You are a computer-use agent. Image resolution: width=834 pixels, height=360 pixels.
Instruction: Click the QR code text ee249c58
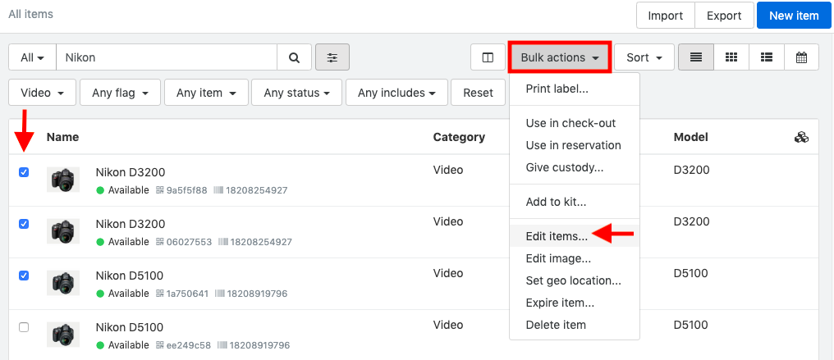(188, 346)
